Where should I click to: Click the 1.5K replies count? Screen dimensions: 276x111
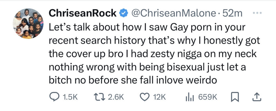(70, 97)
